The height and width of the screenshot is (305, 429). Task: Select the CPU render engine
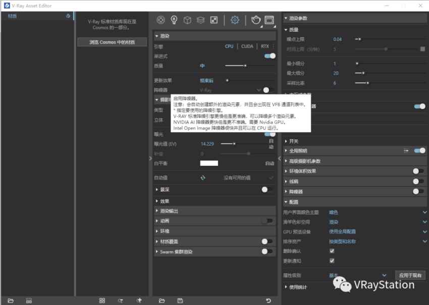[x=229, y=46]
